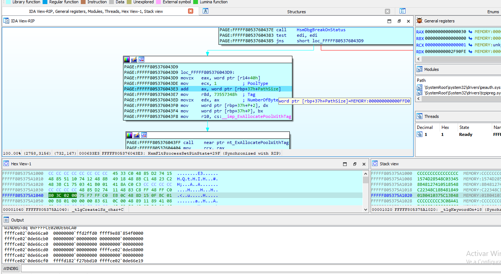Click group nodes icon on ExAllocatePoolWithTag call node
501x274 pixels.
click(x=144, y=135)
